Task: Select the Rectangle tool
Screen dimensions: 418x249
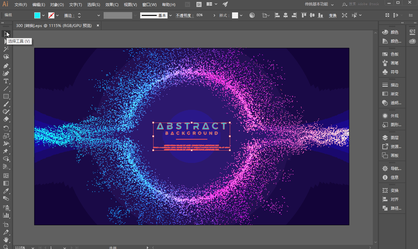Action: (6, 96)
